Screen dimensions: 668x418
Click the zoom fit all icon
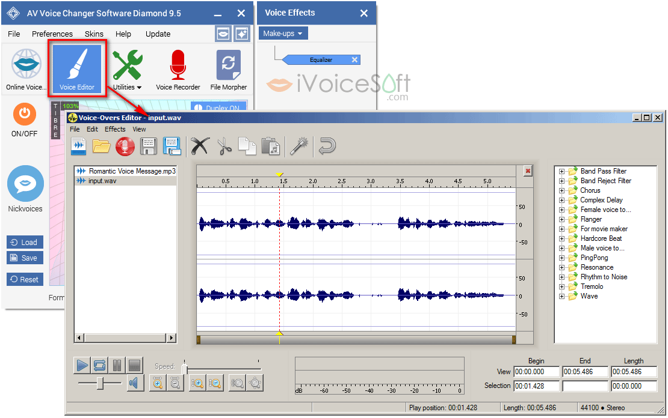pyautogui.click(x=255, y=383)
